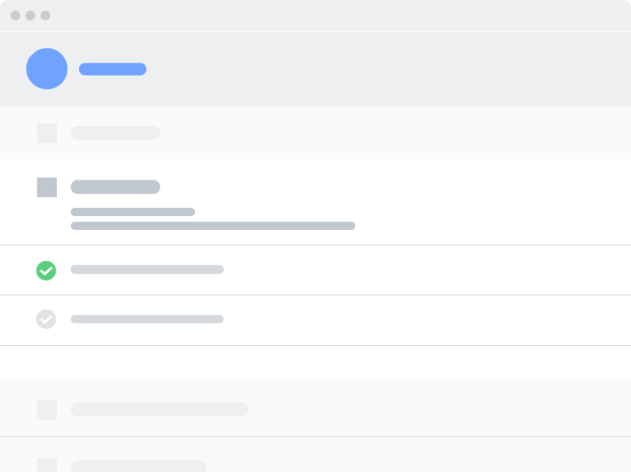Click the gray checkmark circle icon
This screenshot has height=472, width=631.
click(46, 319)
